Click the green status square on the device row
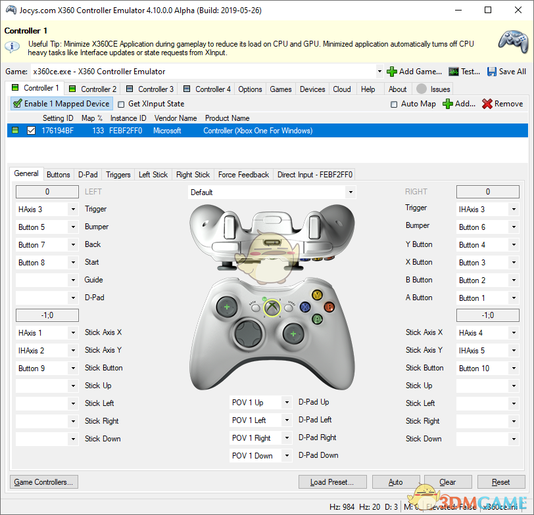The image size is (534, 515). [14, 130]
